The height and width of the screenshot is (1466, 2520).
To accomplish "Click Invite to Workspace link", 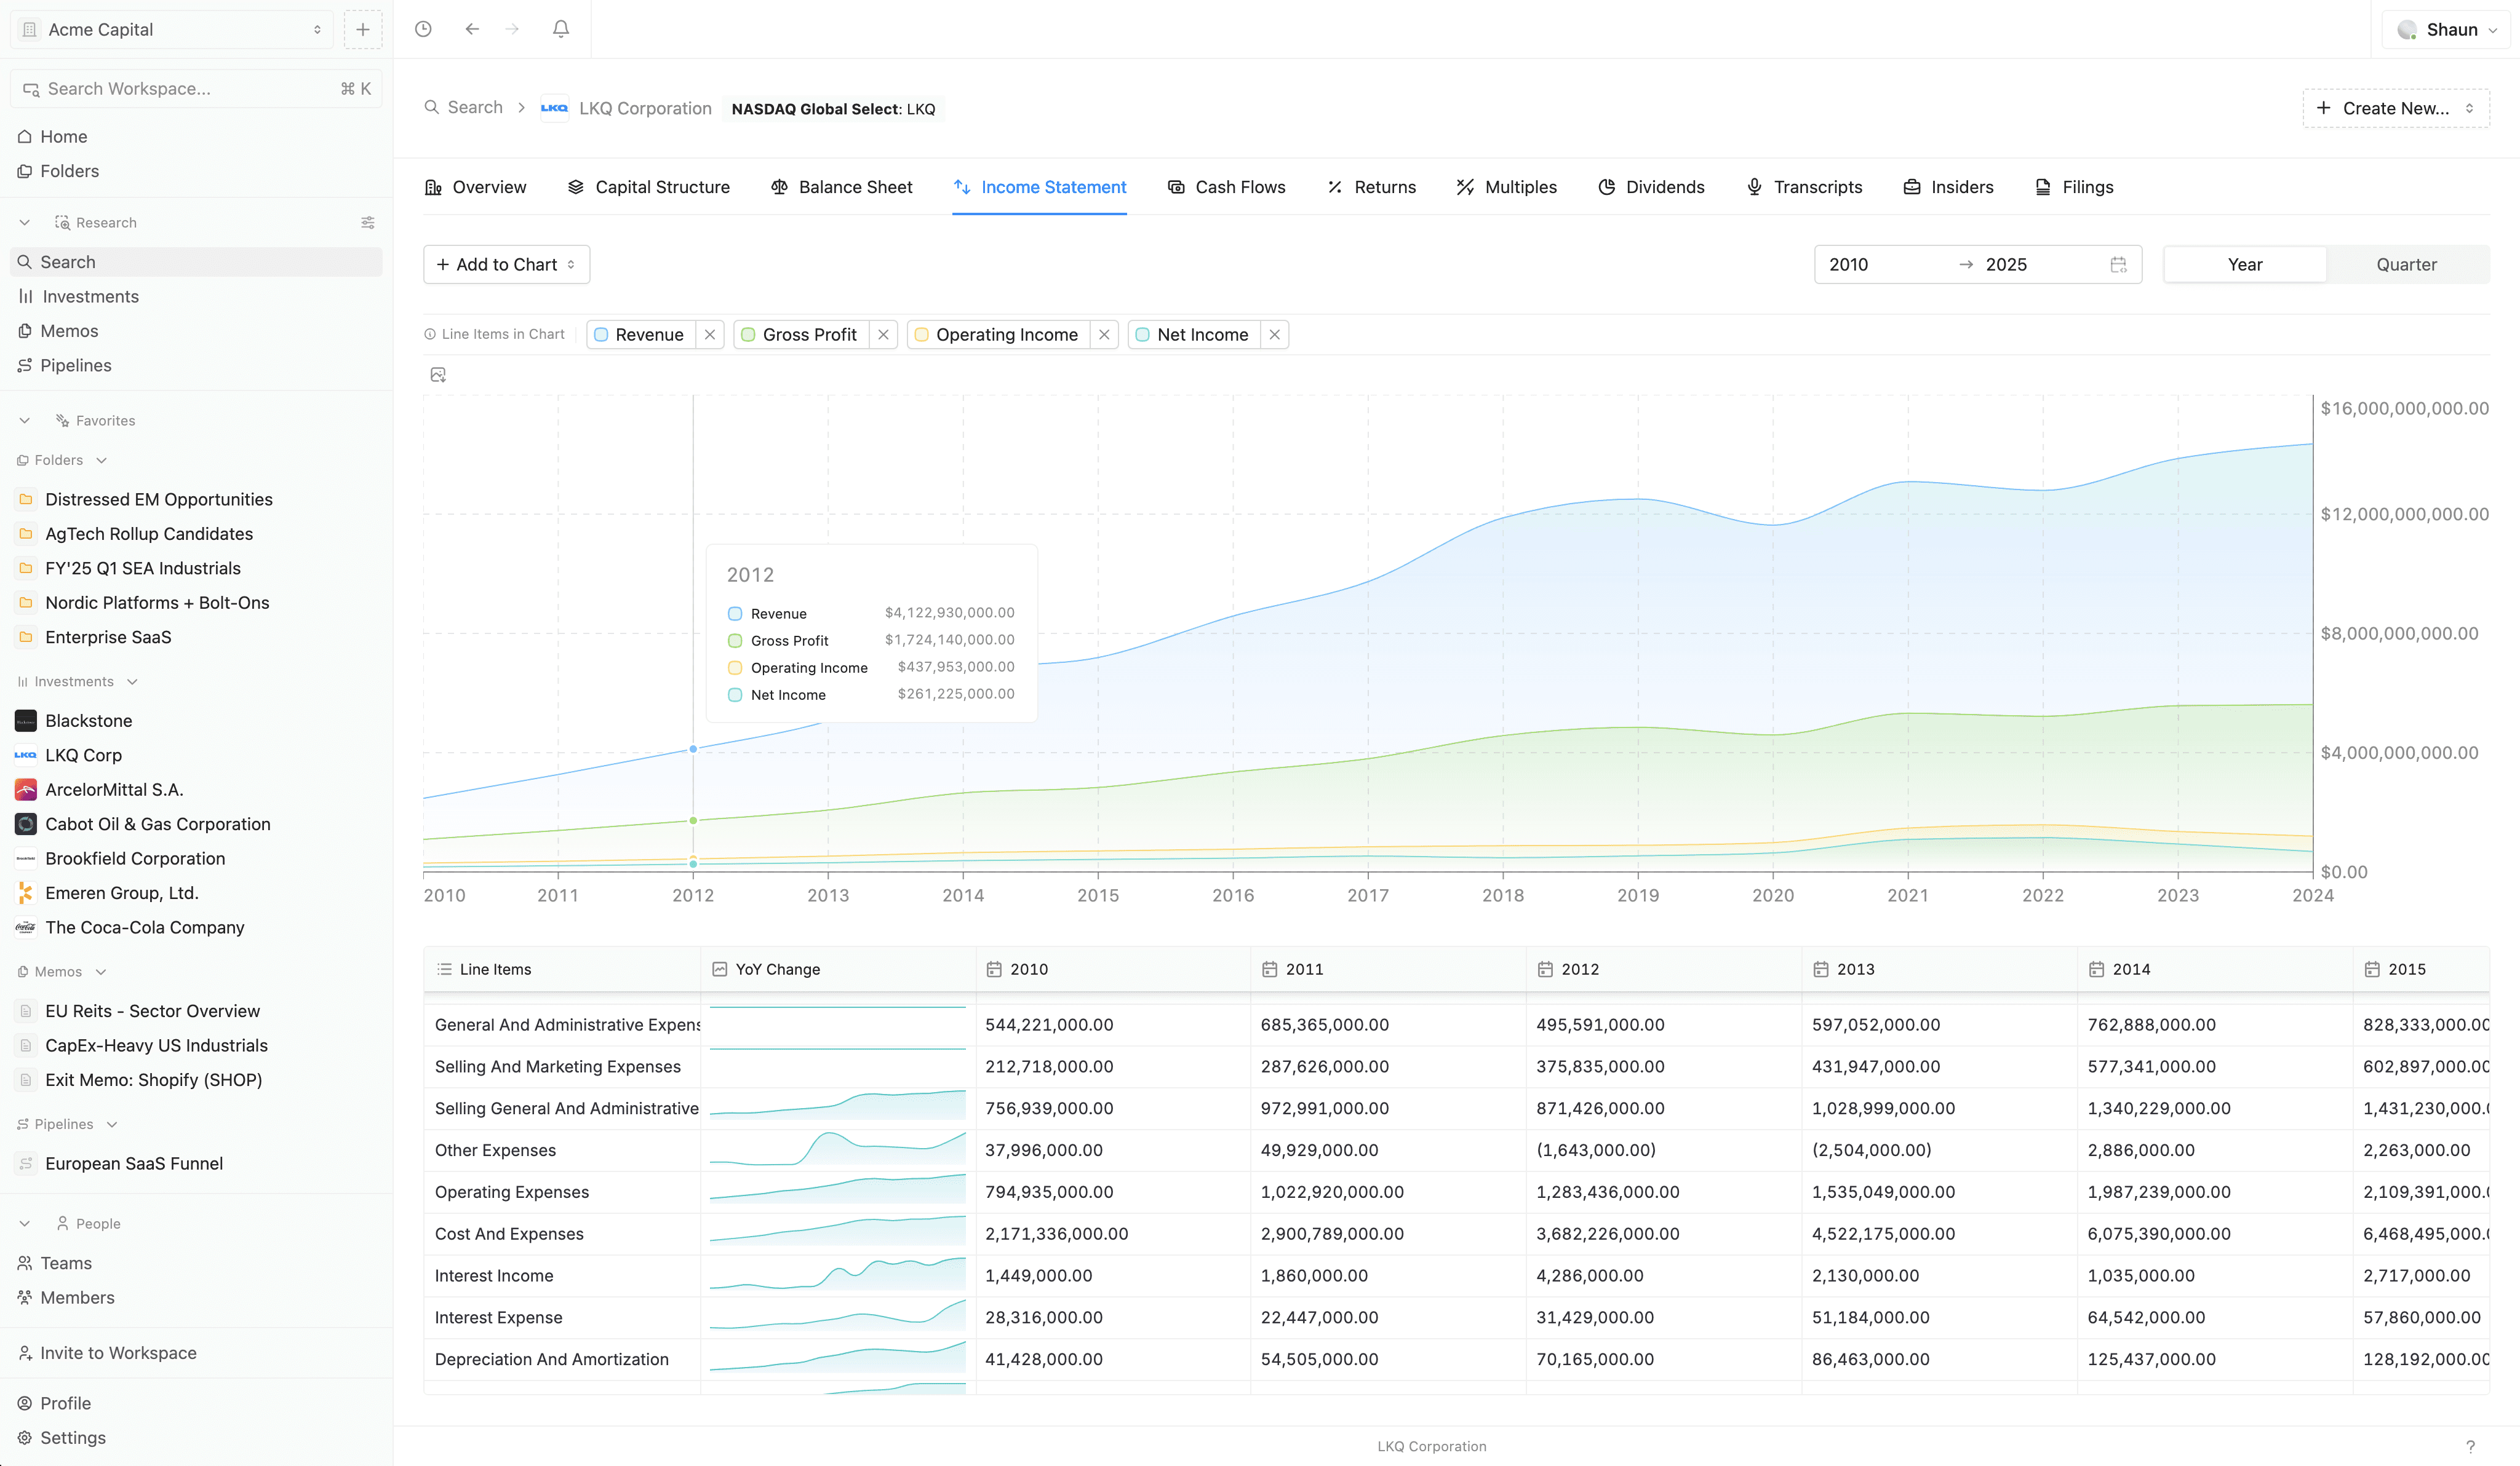I will tap(118, 1352).
